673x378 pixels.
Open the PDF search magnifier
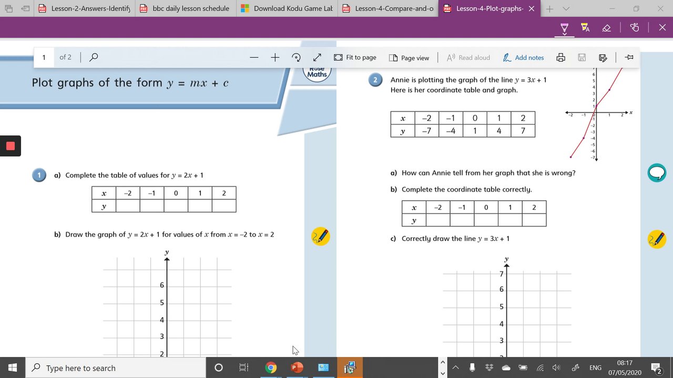(94, 57)
